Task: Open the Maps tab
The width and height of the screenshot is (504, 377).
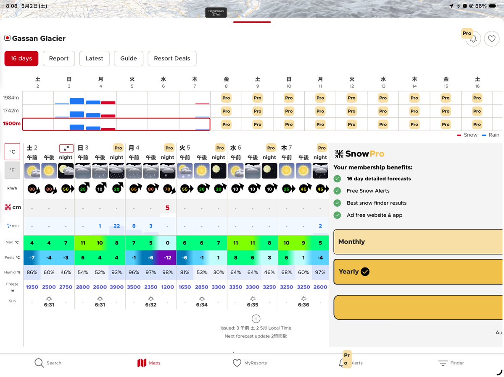Action: 149,363
